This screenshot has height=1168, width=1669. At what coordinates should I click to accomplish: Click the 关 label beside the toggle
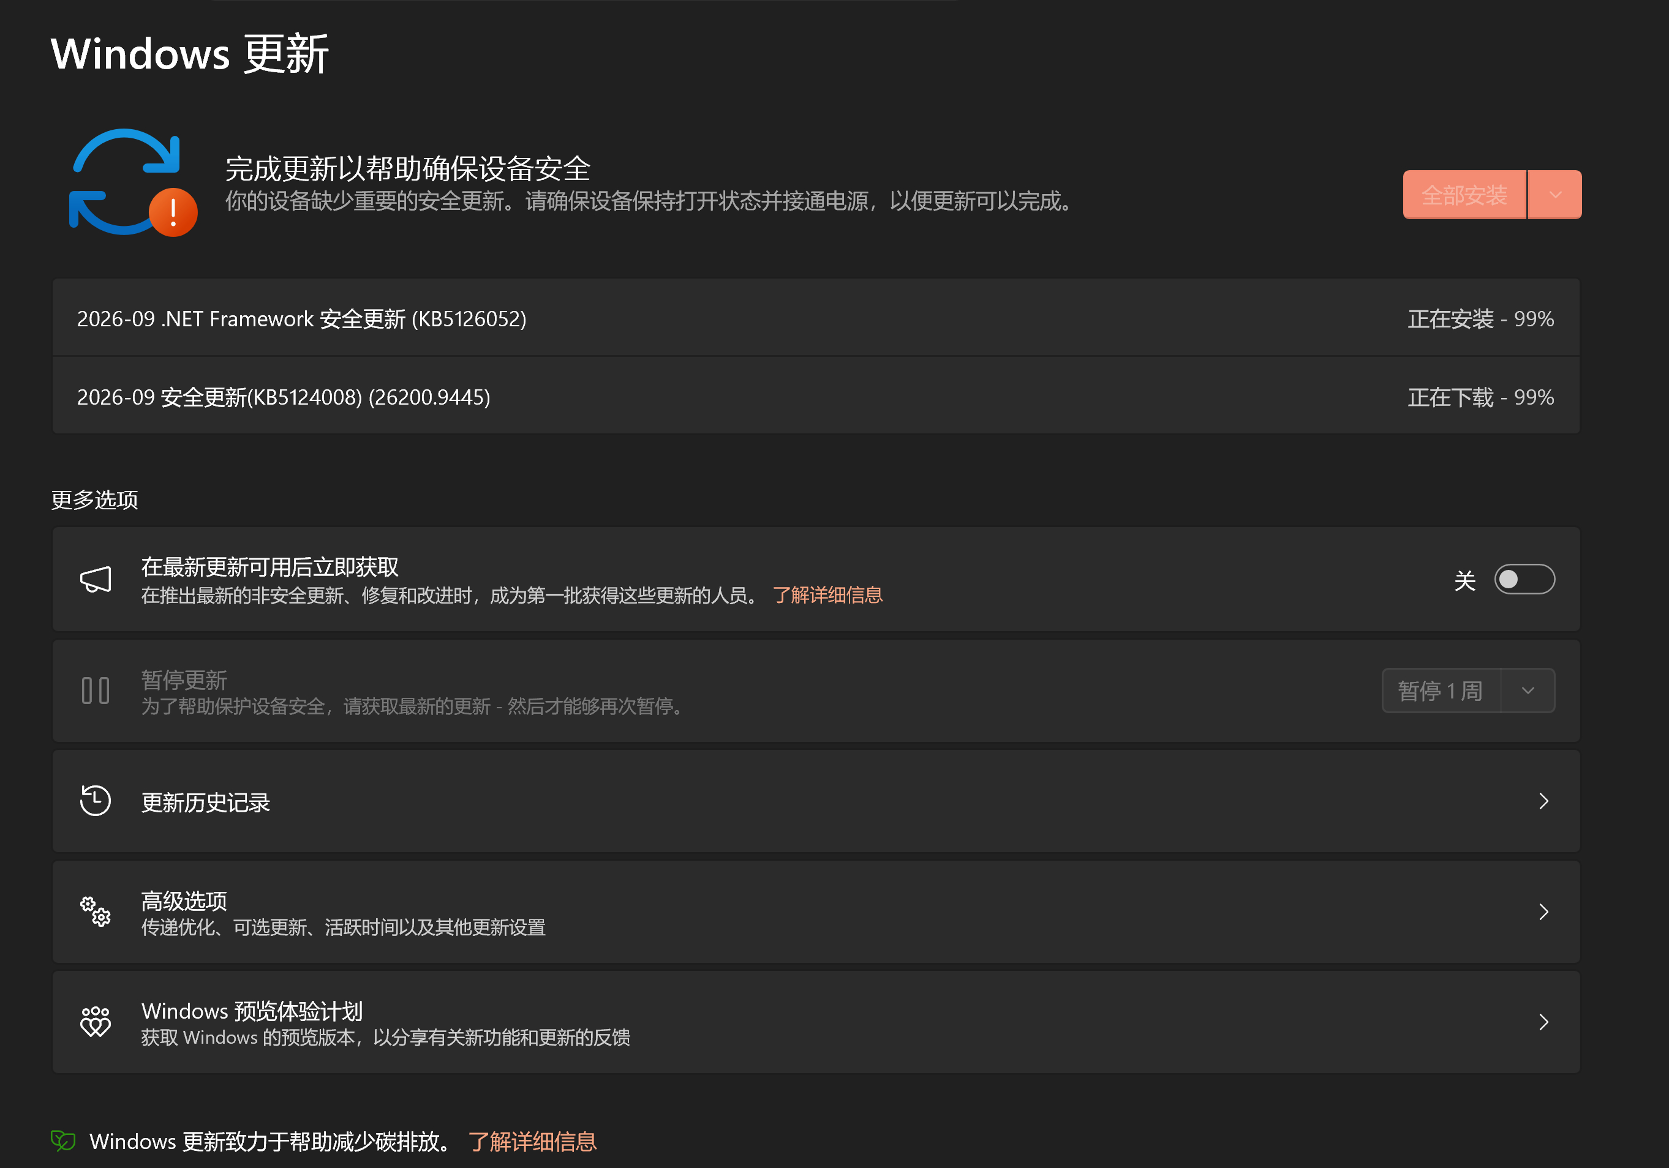pos(1464,580)
